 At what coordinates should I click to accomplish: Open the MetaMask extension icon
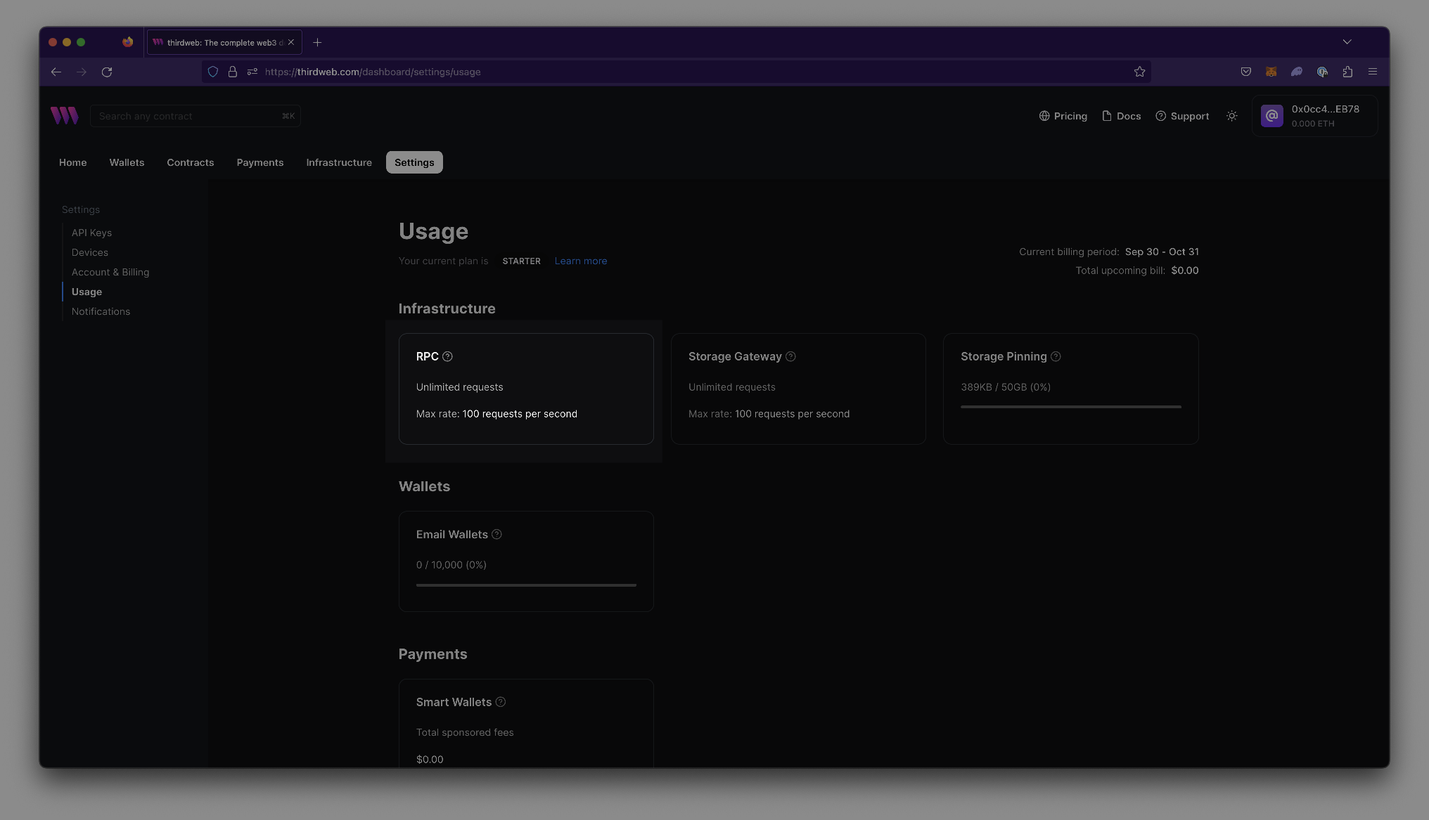tap(1271, 72)
